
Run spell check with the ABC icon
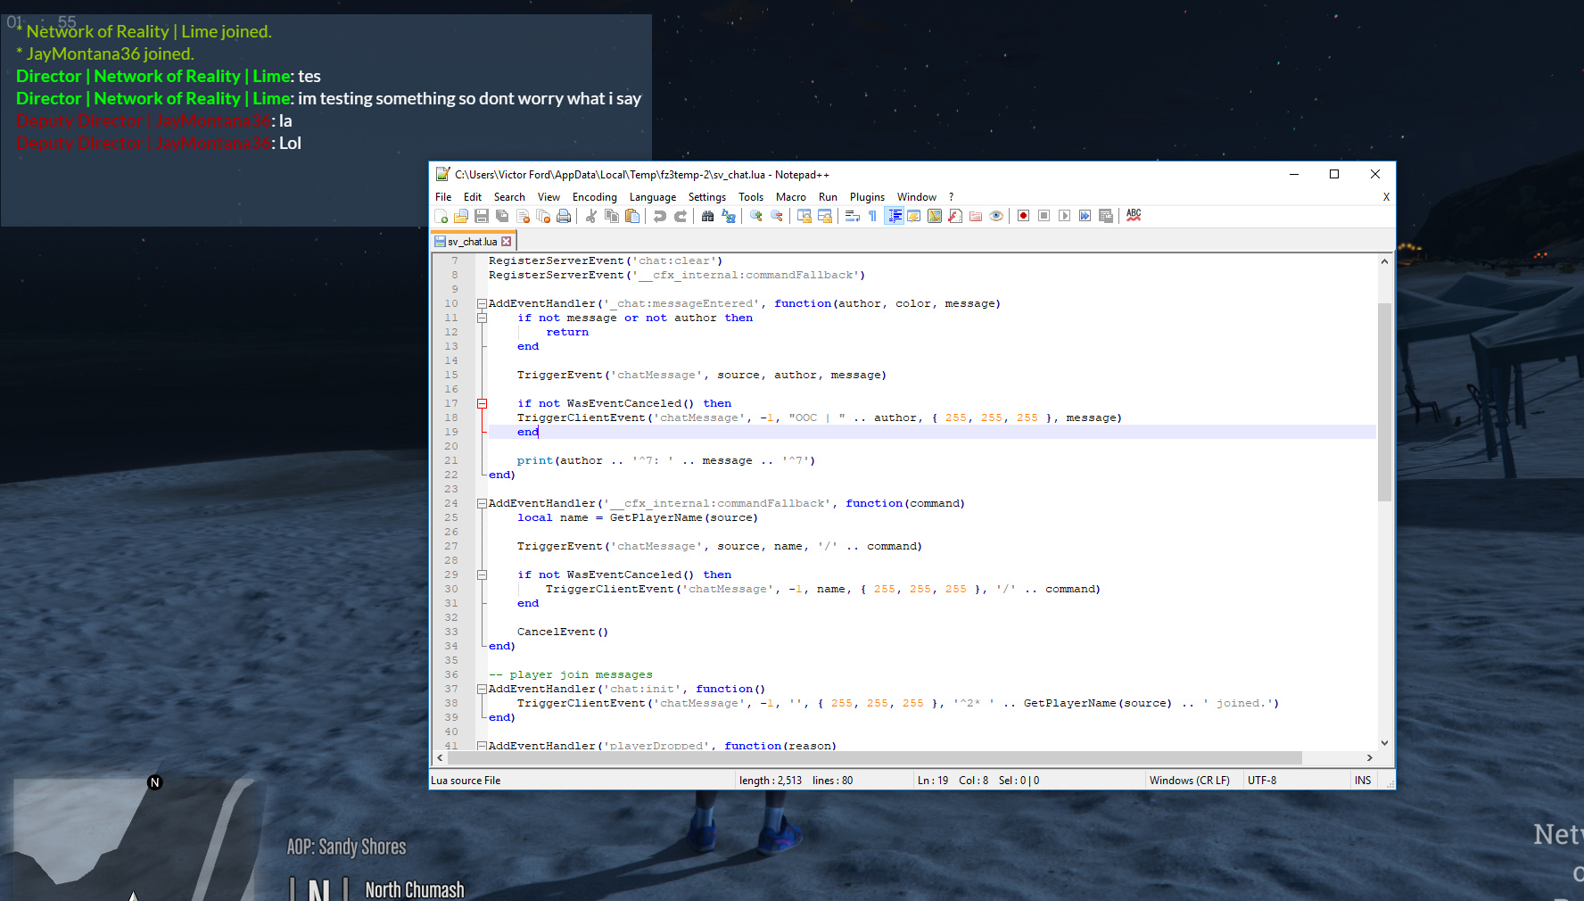tap(1134, 216)
